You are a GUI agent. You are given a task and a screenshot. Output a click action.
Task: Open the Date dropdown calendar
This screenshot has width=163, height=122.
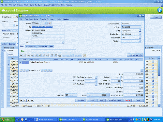140,31
